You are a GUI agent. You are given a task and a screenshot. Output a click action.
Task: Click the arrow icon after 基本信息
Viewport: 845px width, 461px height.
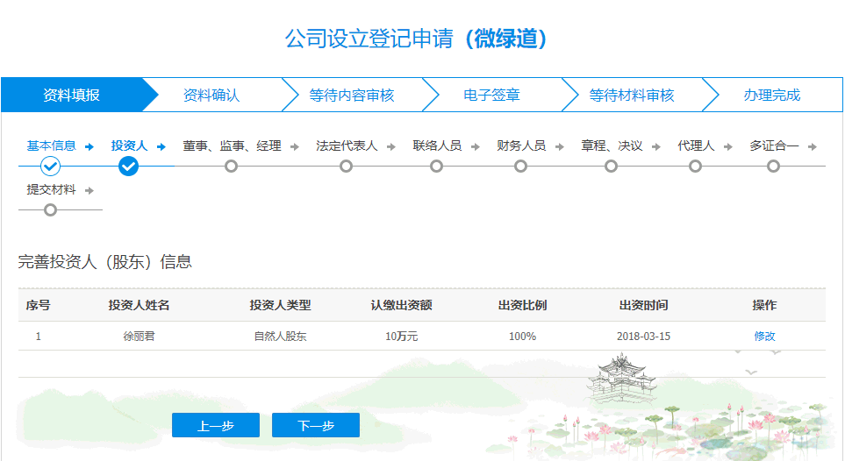(90, 146)
